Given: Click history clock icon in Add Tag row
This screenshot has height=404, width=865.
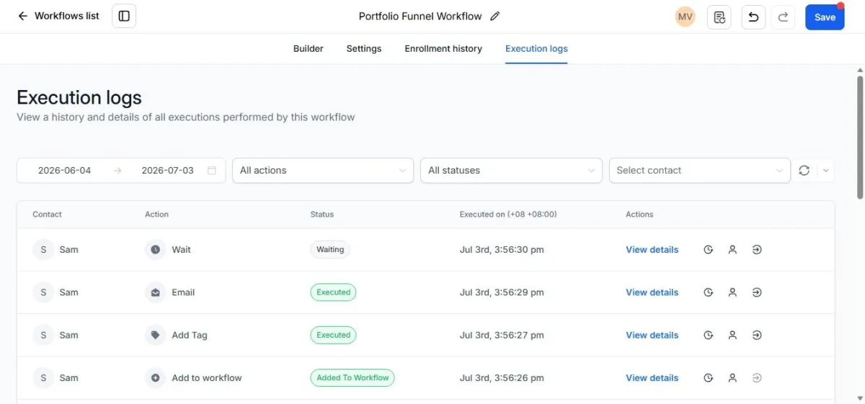Looking at the screenshot, I should click(x=709, y=335).
